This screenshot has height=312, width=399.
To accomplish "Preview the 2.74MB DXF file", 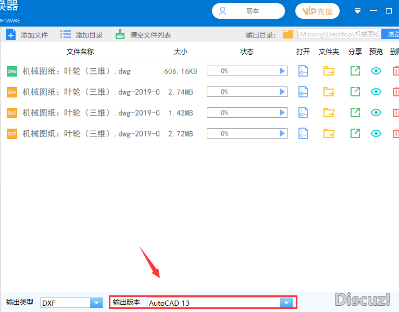I will click(376, 92).
